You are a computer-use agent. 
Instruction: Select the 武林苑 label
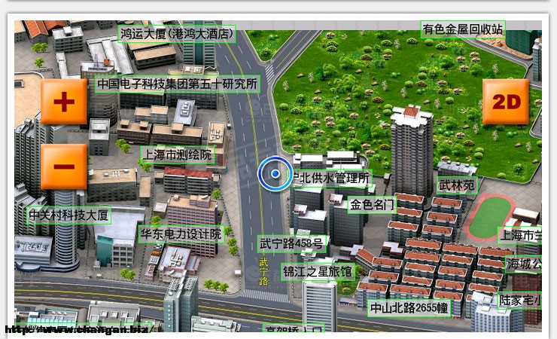pyautogui.click(x=457, y=185)
